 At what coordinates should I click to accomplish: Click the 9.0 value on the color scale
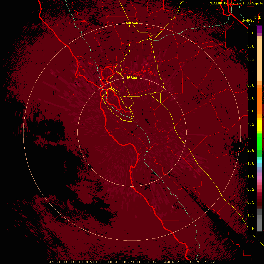point(251,46)
